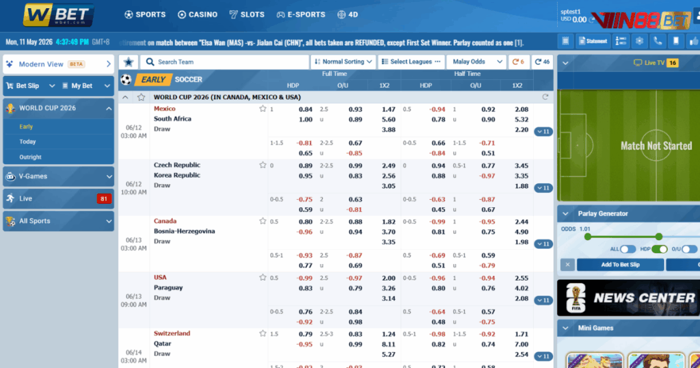Click the Search Team field
Screen dimensions: 700x368
224,62
